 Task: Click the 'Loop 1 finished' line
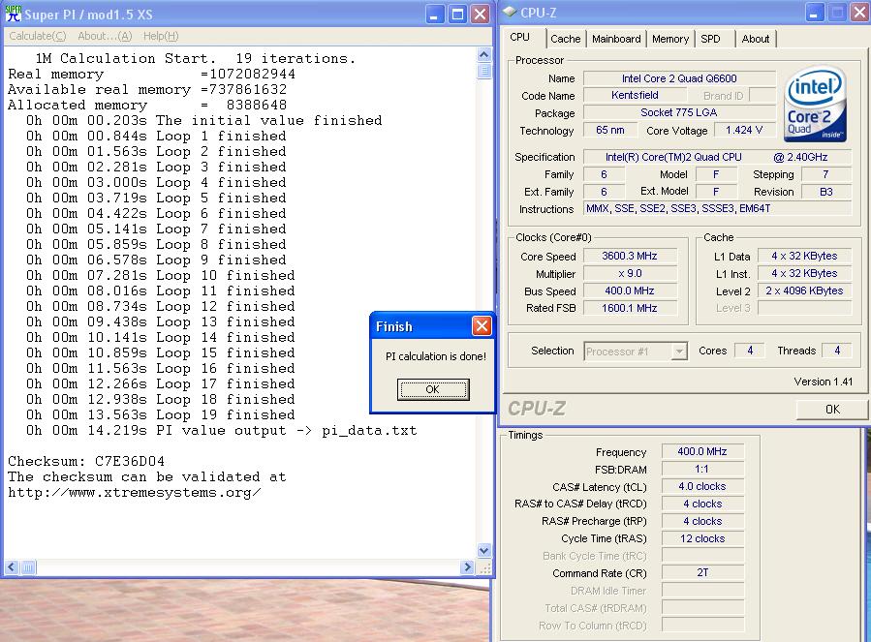(156, 137)
